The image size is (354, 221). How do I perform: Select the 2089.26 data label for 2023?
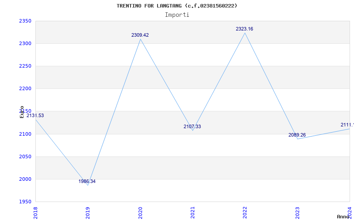[x=297, y=135]
